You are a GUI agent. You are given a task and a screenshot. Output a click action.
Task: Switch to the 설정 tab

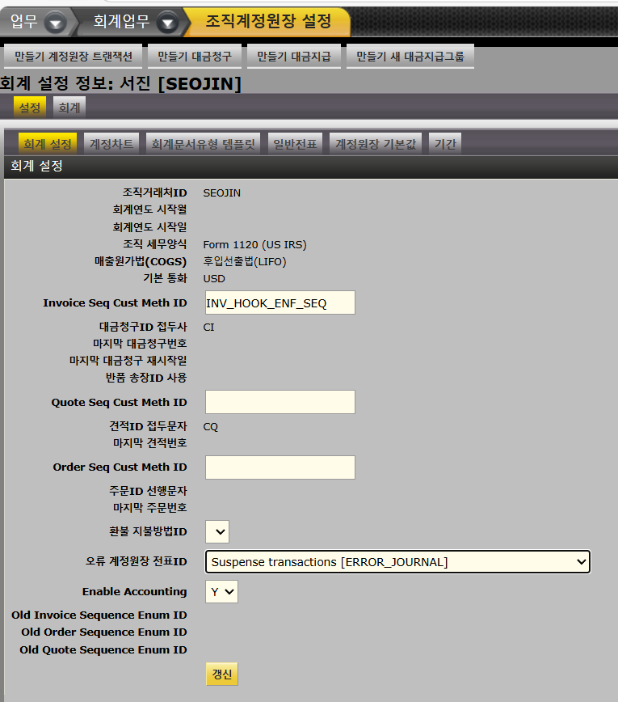point(30,108)
